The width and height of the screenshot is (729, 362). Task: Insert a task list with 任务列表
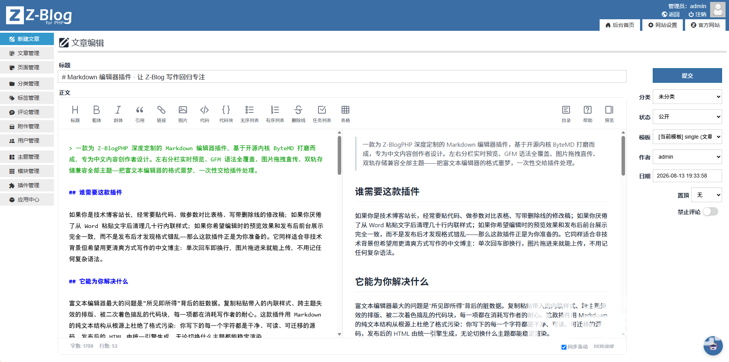322,114
